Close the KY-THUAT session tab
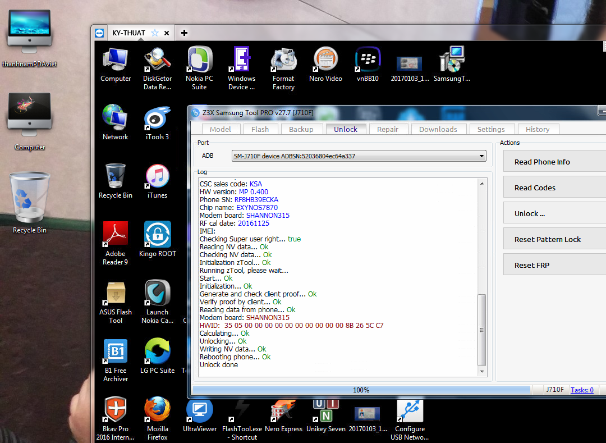606x443 pixels. coord(167,33)
